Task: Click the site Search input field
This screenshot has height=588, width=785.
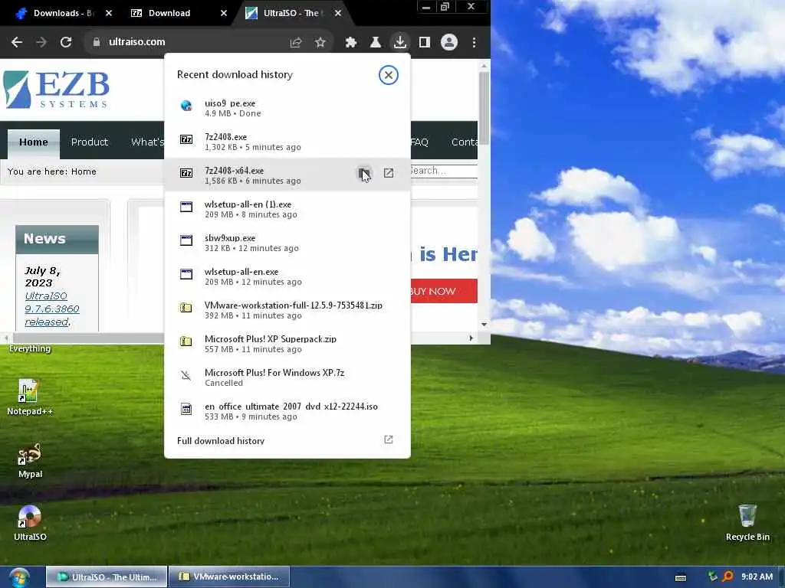Action: point(444,171)
